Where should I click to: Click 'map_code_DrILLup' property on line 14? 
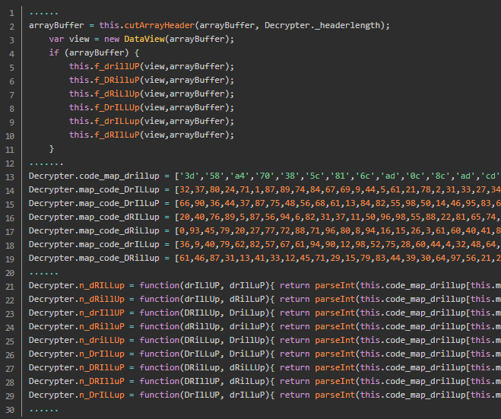tap(119, 189)
